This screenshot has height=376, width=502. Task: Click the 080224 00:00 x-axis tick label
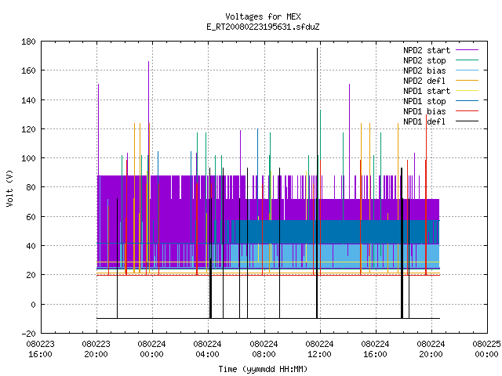click(151, 349)
